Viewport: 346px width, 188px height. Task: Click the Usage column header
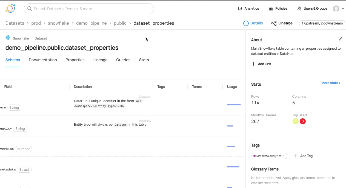tap(232, 87)
